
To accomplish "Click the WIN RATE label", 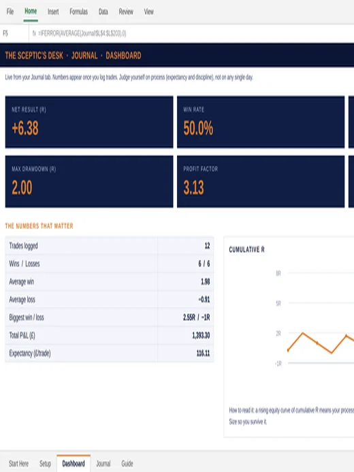I will [194, 110].
